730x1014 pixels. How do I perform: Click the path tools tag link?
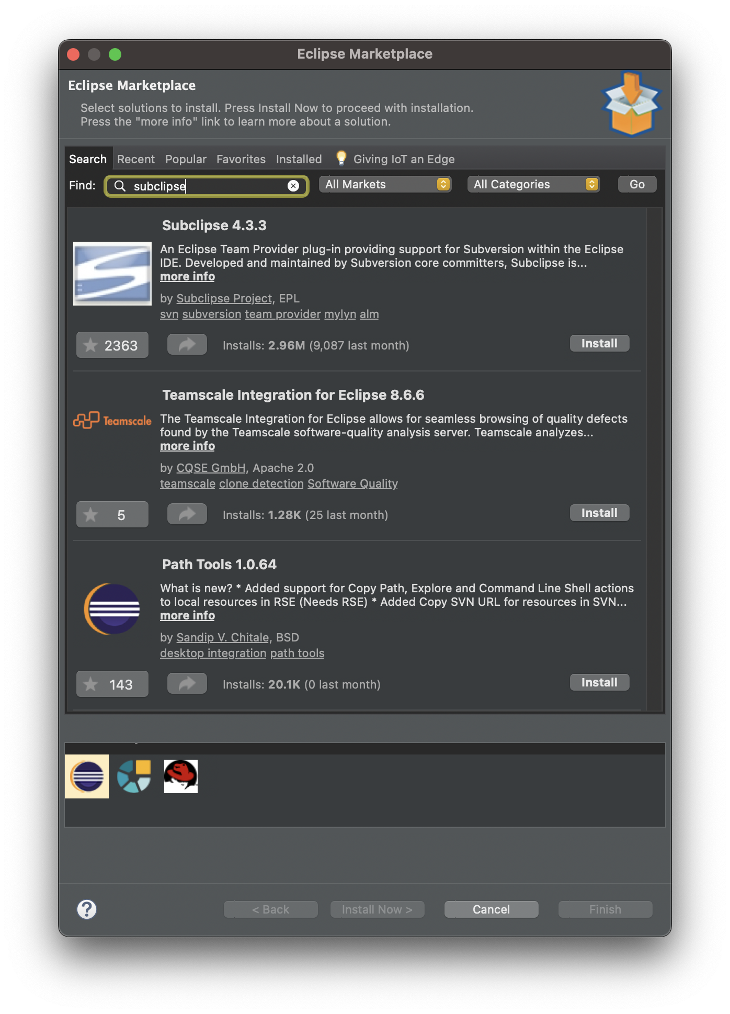(297, 653)
